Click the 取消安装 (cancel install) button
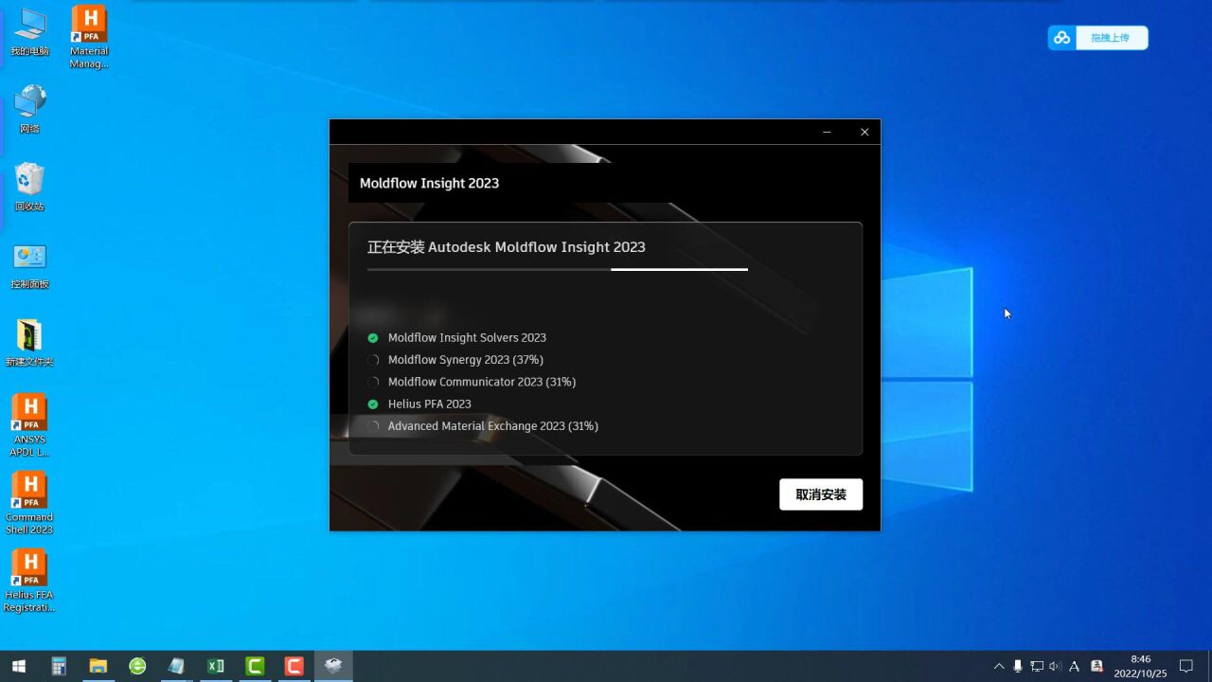 (x=820, y=494)
